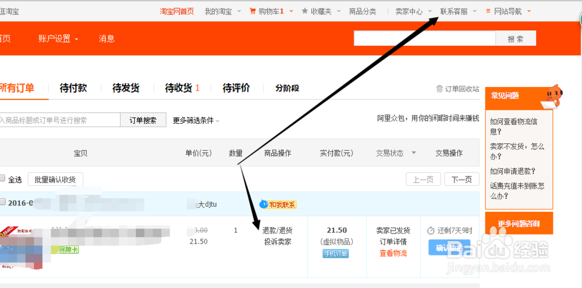This screenshot has height=288, width=582.
Task: Expand the 联系客服 dropdown arrow
Action: point(475,12)
